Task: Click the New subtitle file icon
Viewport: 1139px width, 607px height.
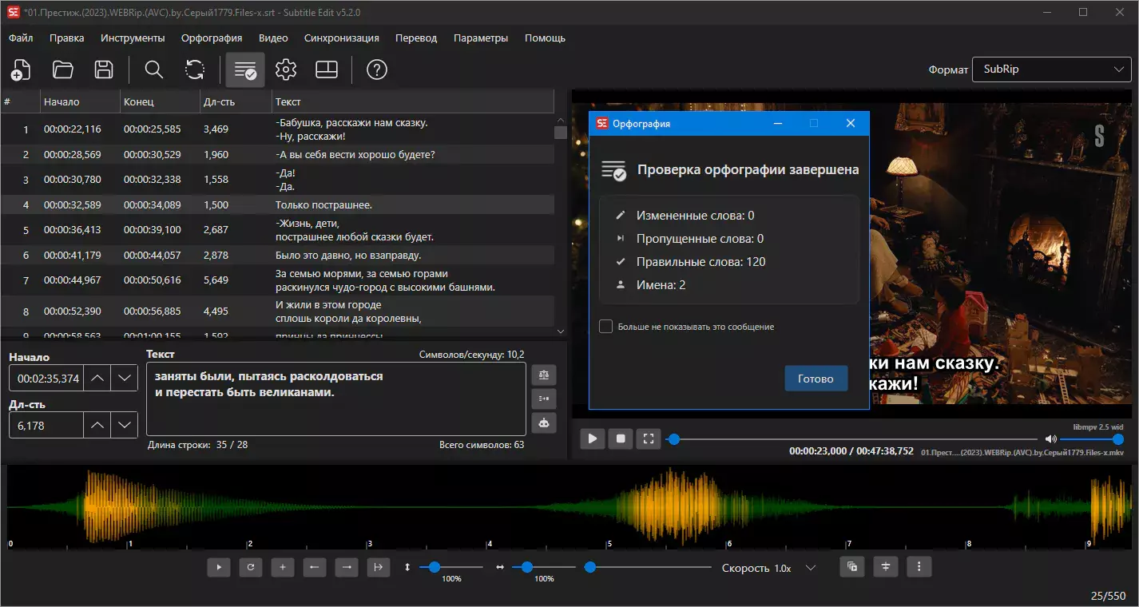Action: 21,69
